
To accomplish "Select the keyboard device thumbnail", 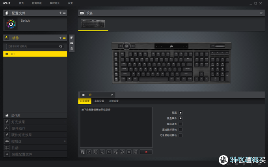I will coord(93,24).
